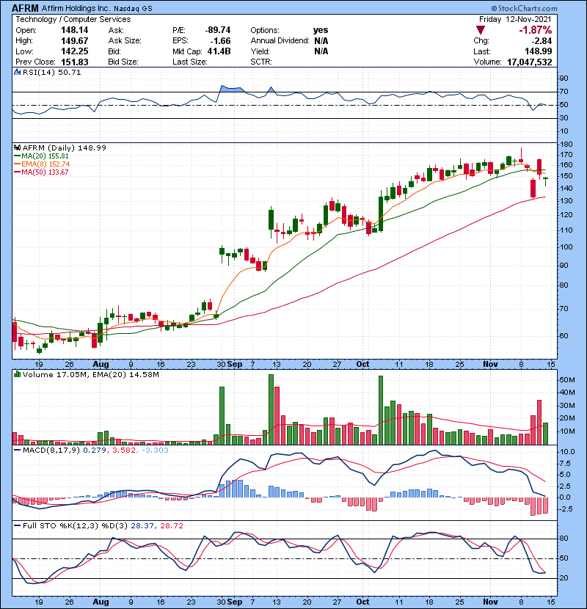Click the RSI(14) indicator icon

pos(17,72)
